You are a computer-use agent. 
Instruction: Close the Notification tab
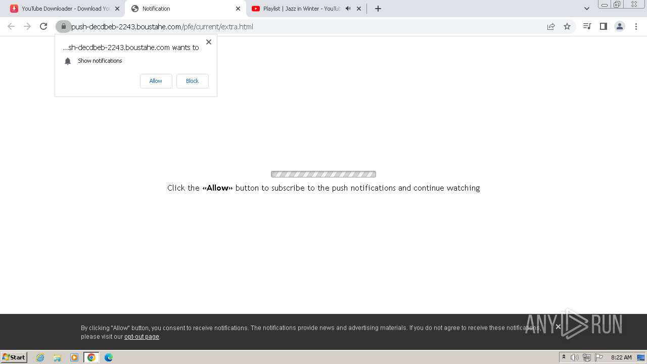(238, 9)
